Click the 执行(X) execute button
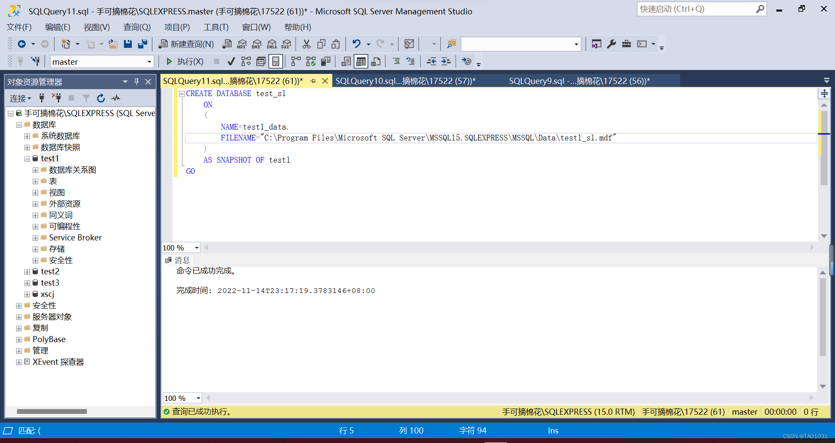Image resolution: width=835 pixels, height=443 pixels. [x=185, y=61]
